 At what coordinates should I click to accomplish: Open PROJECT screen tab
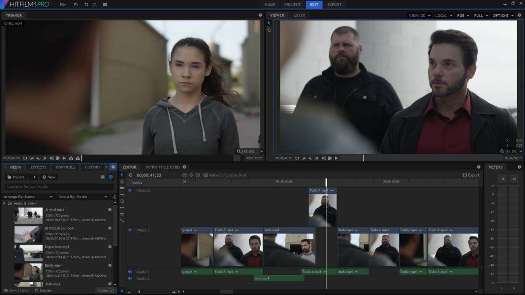(292, 5)
